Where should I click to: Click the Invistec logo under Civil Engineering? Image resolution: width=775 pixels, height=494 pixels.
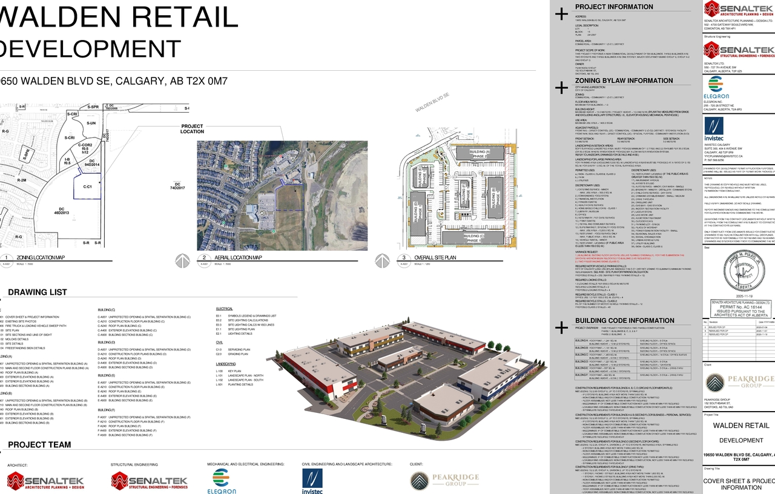click(x=314, y=482)
